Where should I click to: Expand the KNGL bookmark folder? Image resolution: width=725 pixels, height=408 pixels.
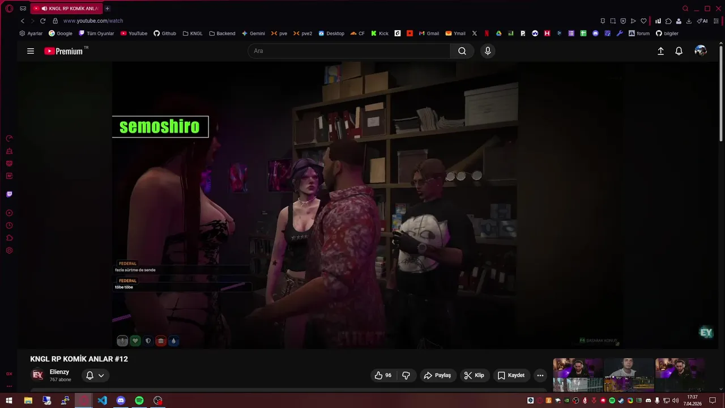click(x=193, y=33)
